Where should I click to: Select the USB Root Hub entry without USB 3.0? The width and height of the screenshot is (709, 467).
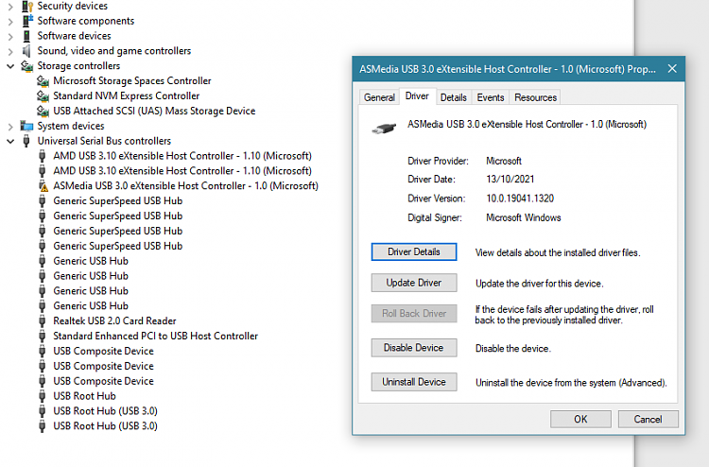[84, 396]
